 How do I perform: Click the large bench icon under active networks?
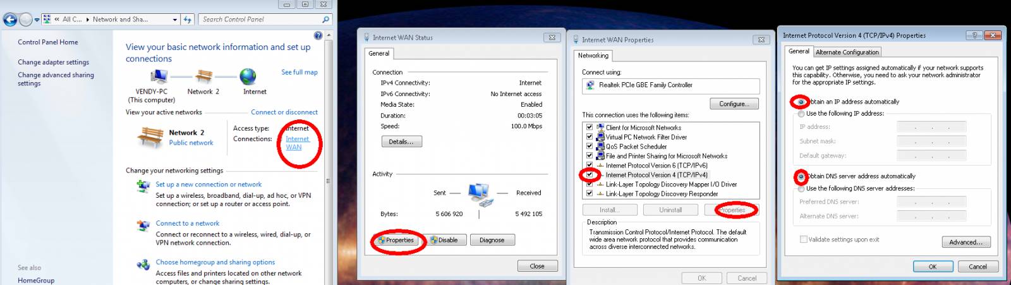click(x=151, y=136)
